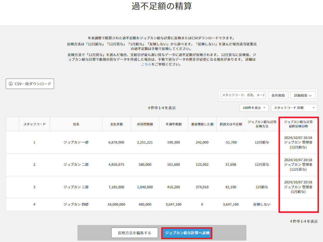Screen dimensions: 323x242
Task: Click 反映方法を編集する button
Action: click(134, 233)
